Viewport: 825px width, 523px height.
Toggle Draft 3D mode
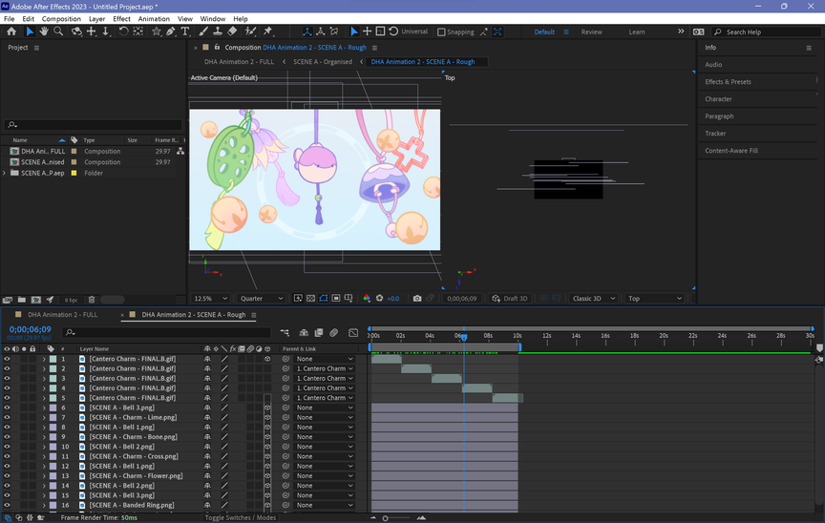(510, 299)
